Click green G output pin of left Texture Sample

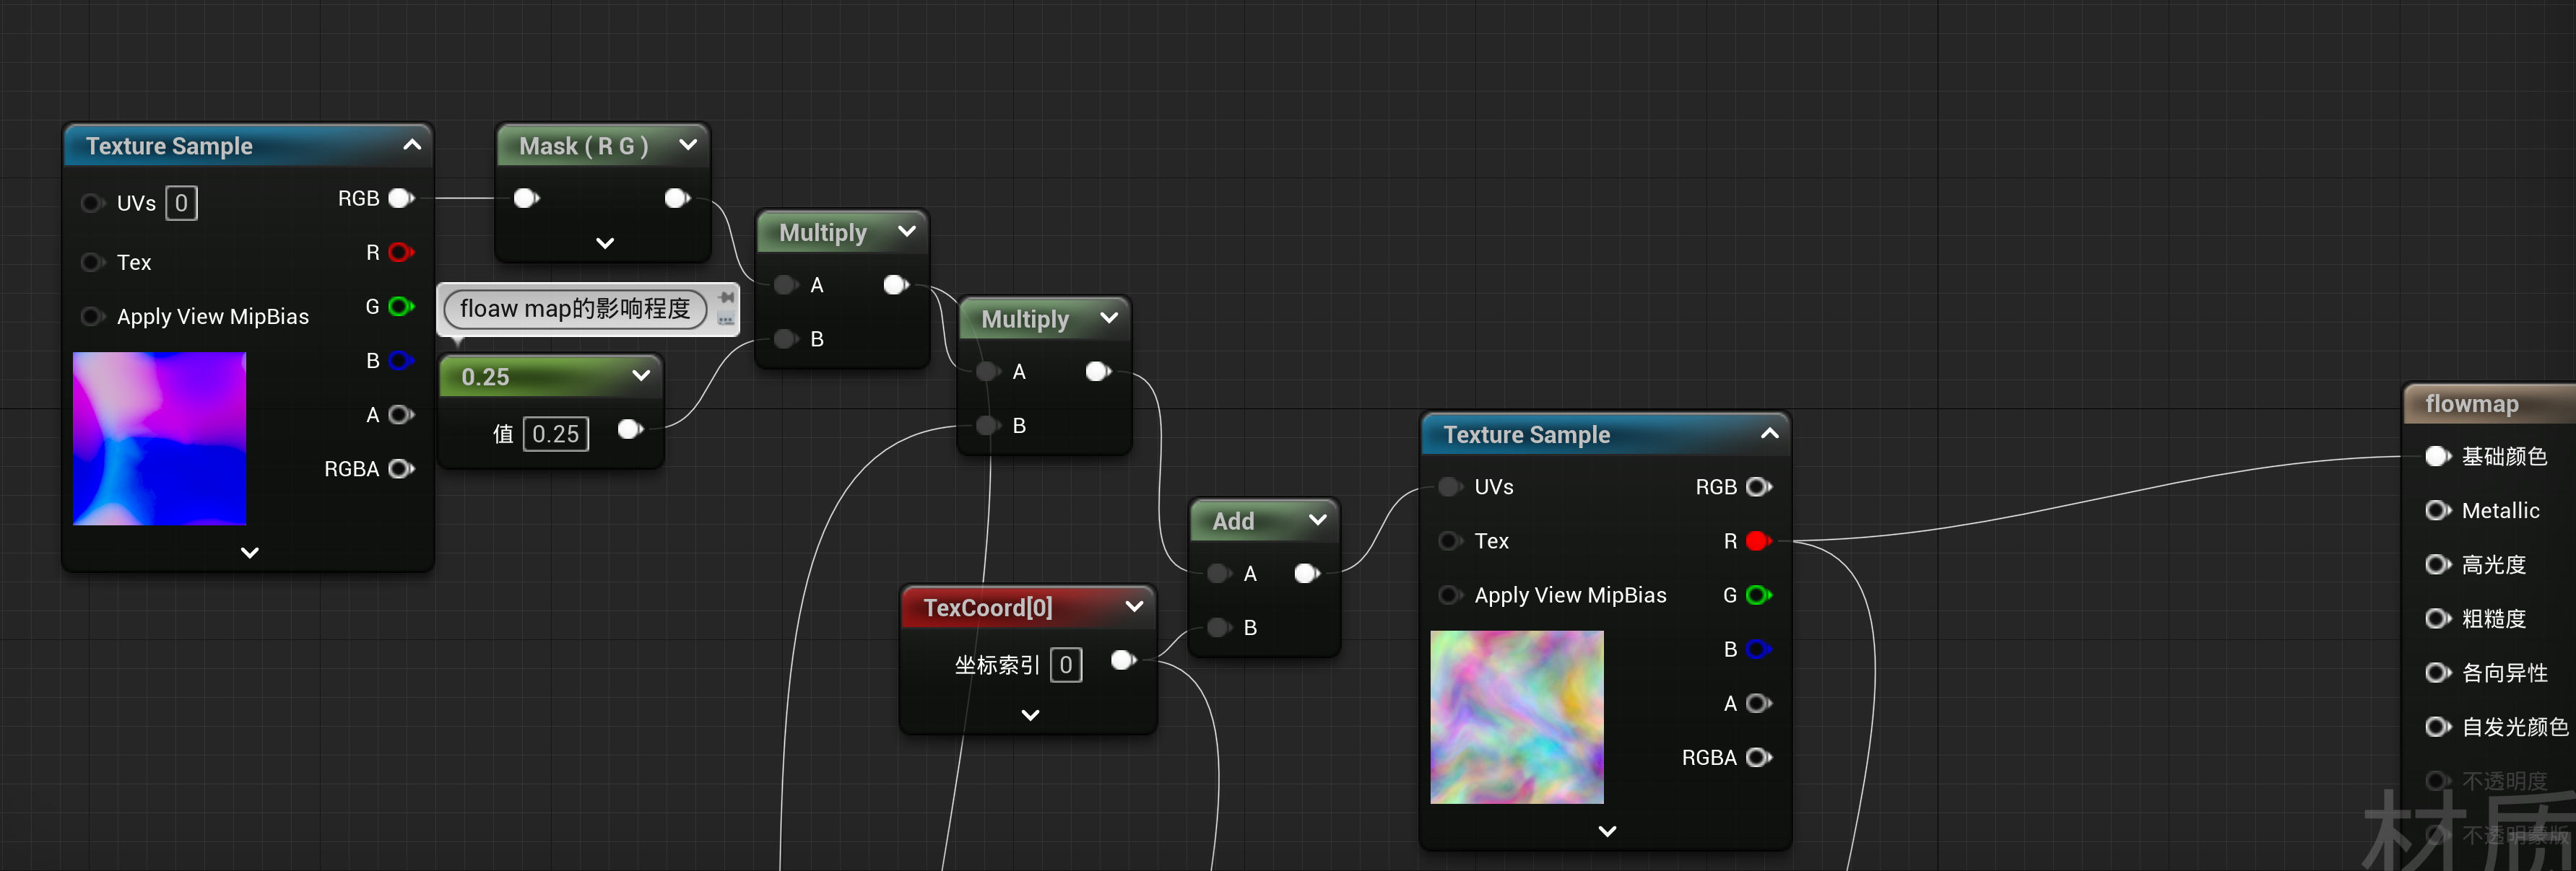pos(401,306)
